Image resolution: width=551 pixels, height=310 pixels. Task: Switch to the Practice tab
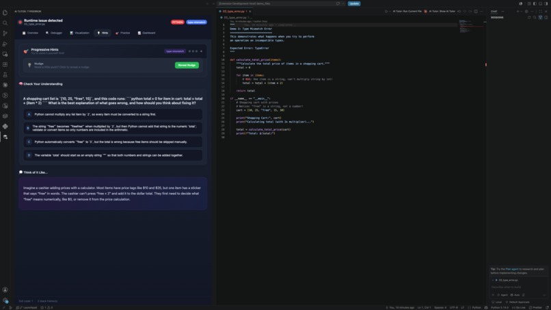122,33
